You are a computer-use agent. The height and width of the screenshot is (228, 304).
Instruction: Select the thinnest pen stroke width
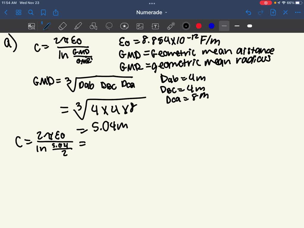click(224, 26)
